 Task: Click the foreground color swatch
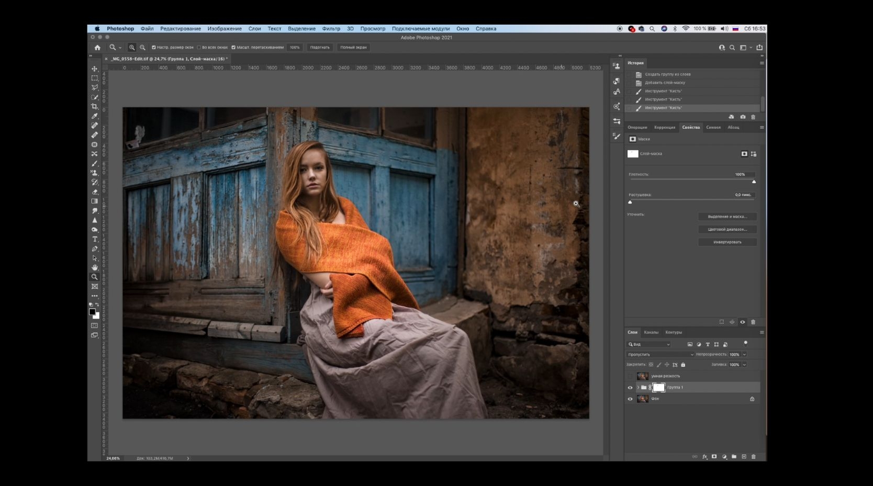point(93,312)
